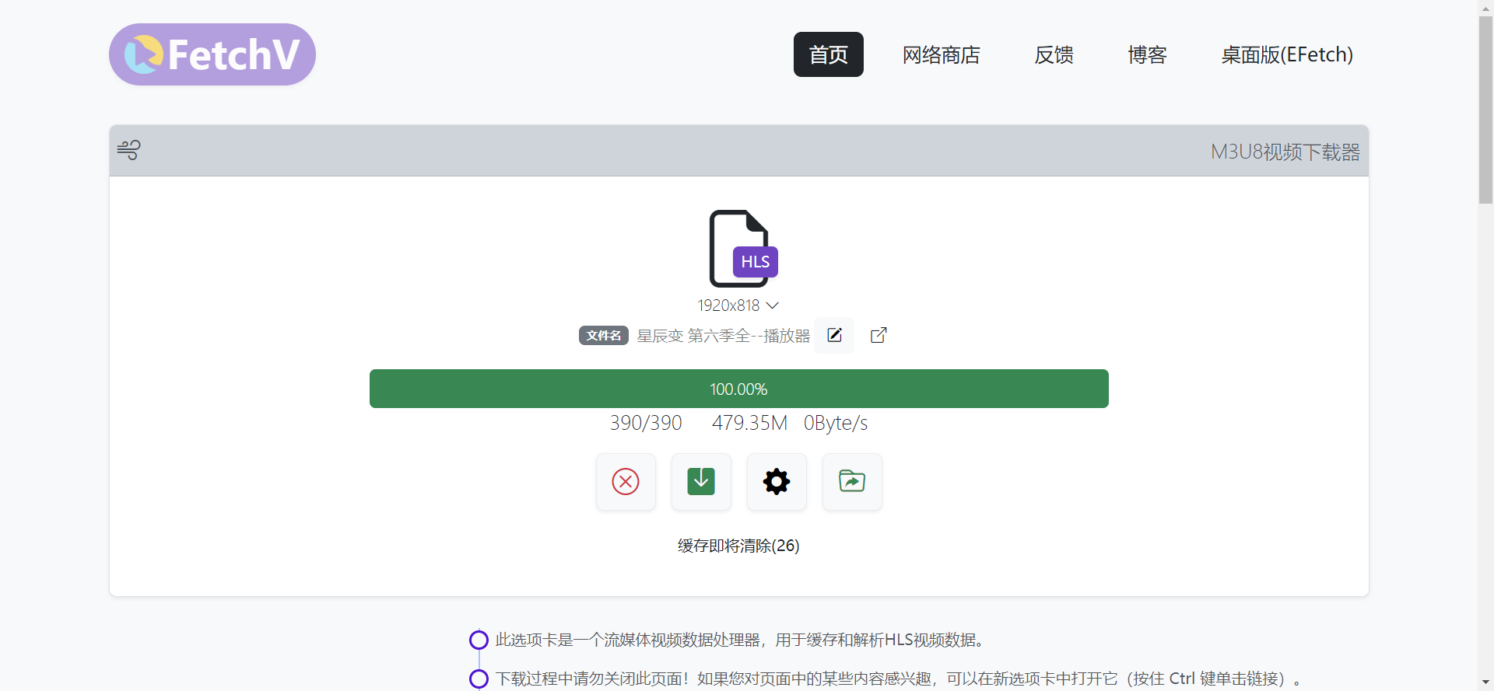Click the 缓存即将清除 cache notice text
Viewport: 1494px width, 691px height.
tap(738, 546)
